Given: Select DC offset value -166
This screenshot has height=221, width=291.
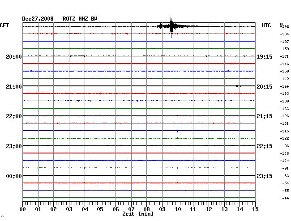Looking at the screenshot, I should 284,86.
